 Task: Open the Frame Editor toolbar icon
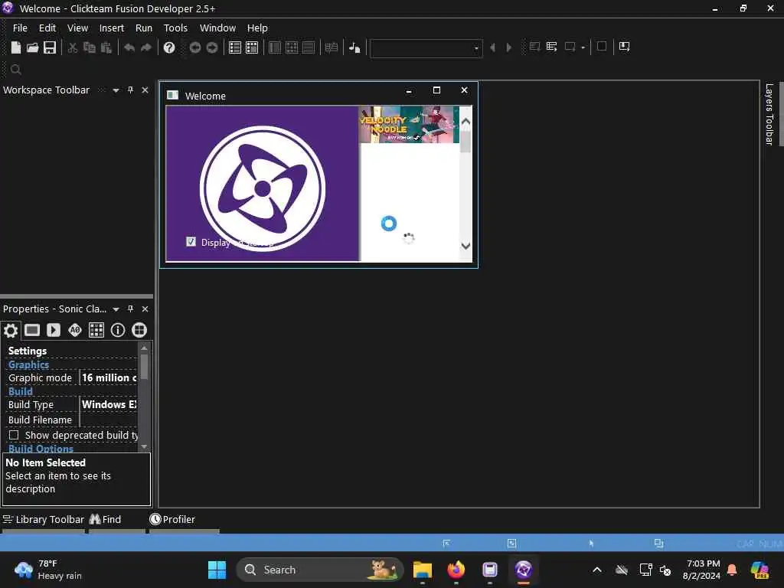(x=252, y=47)
